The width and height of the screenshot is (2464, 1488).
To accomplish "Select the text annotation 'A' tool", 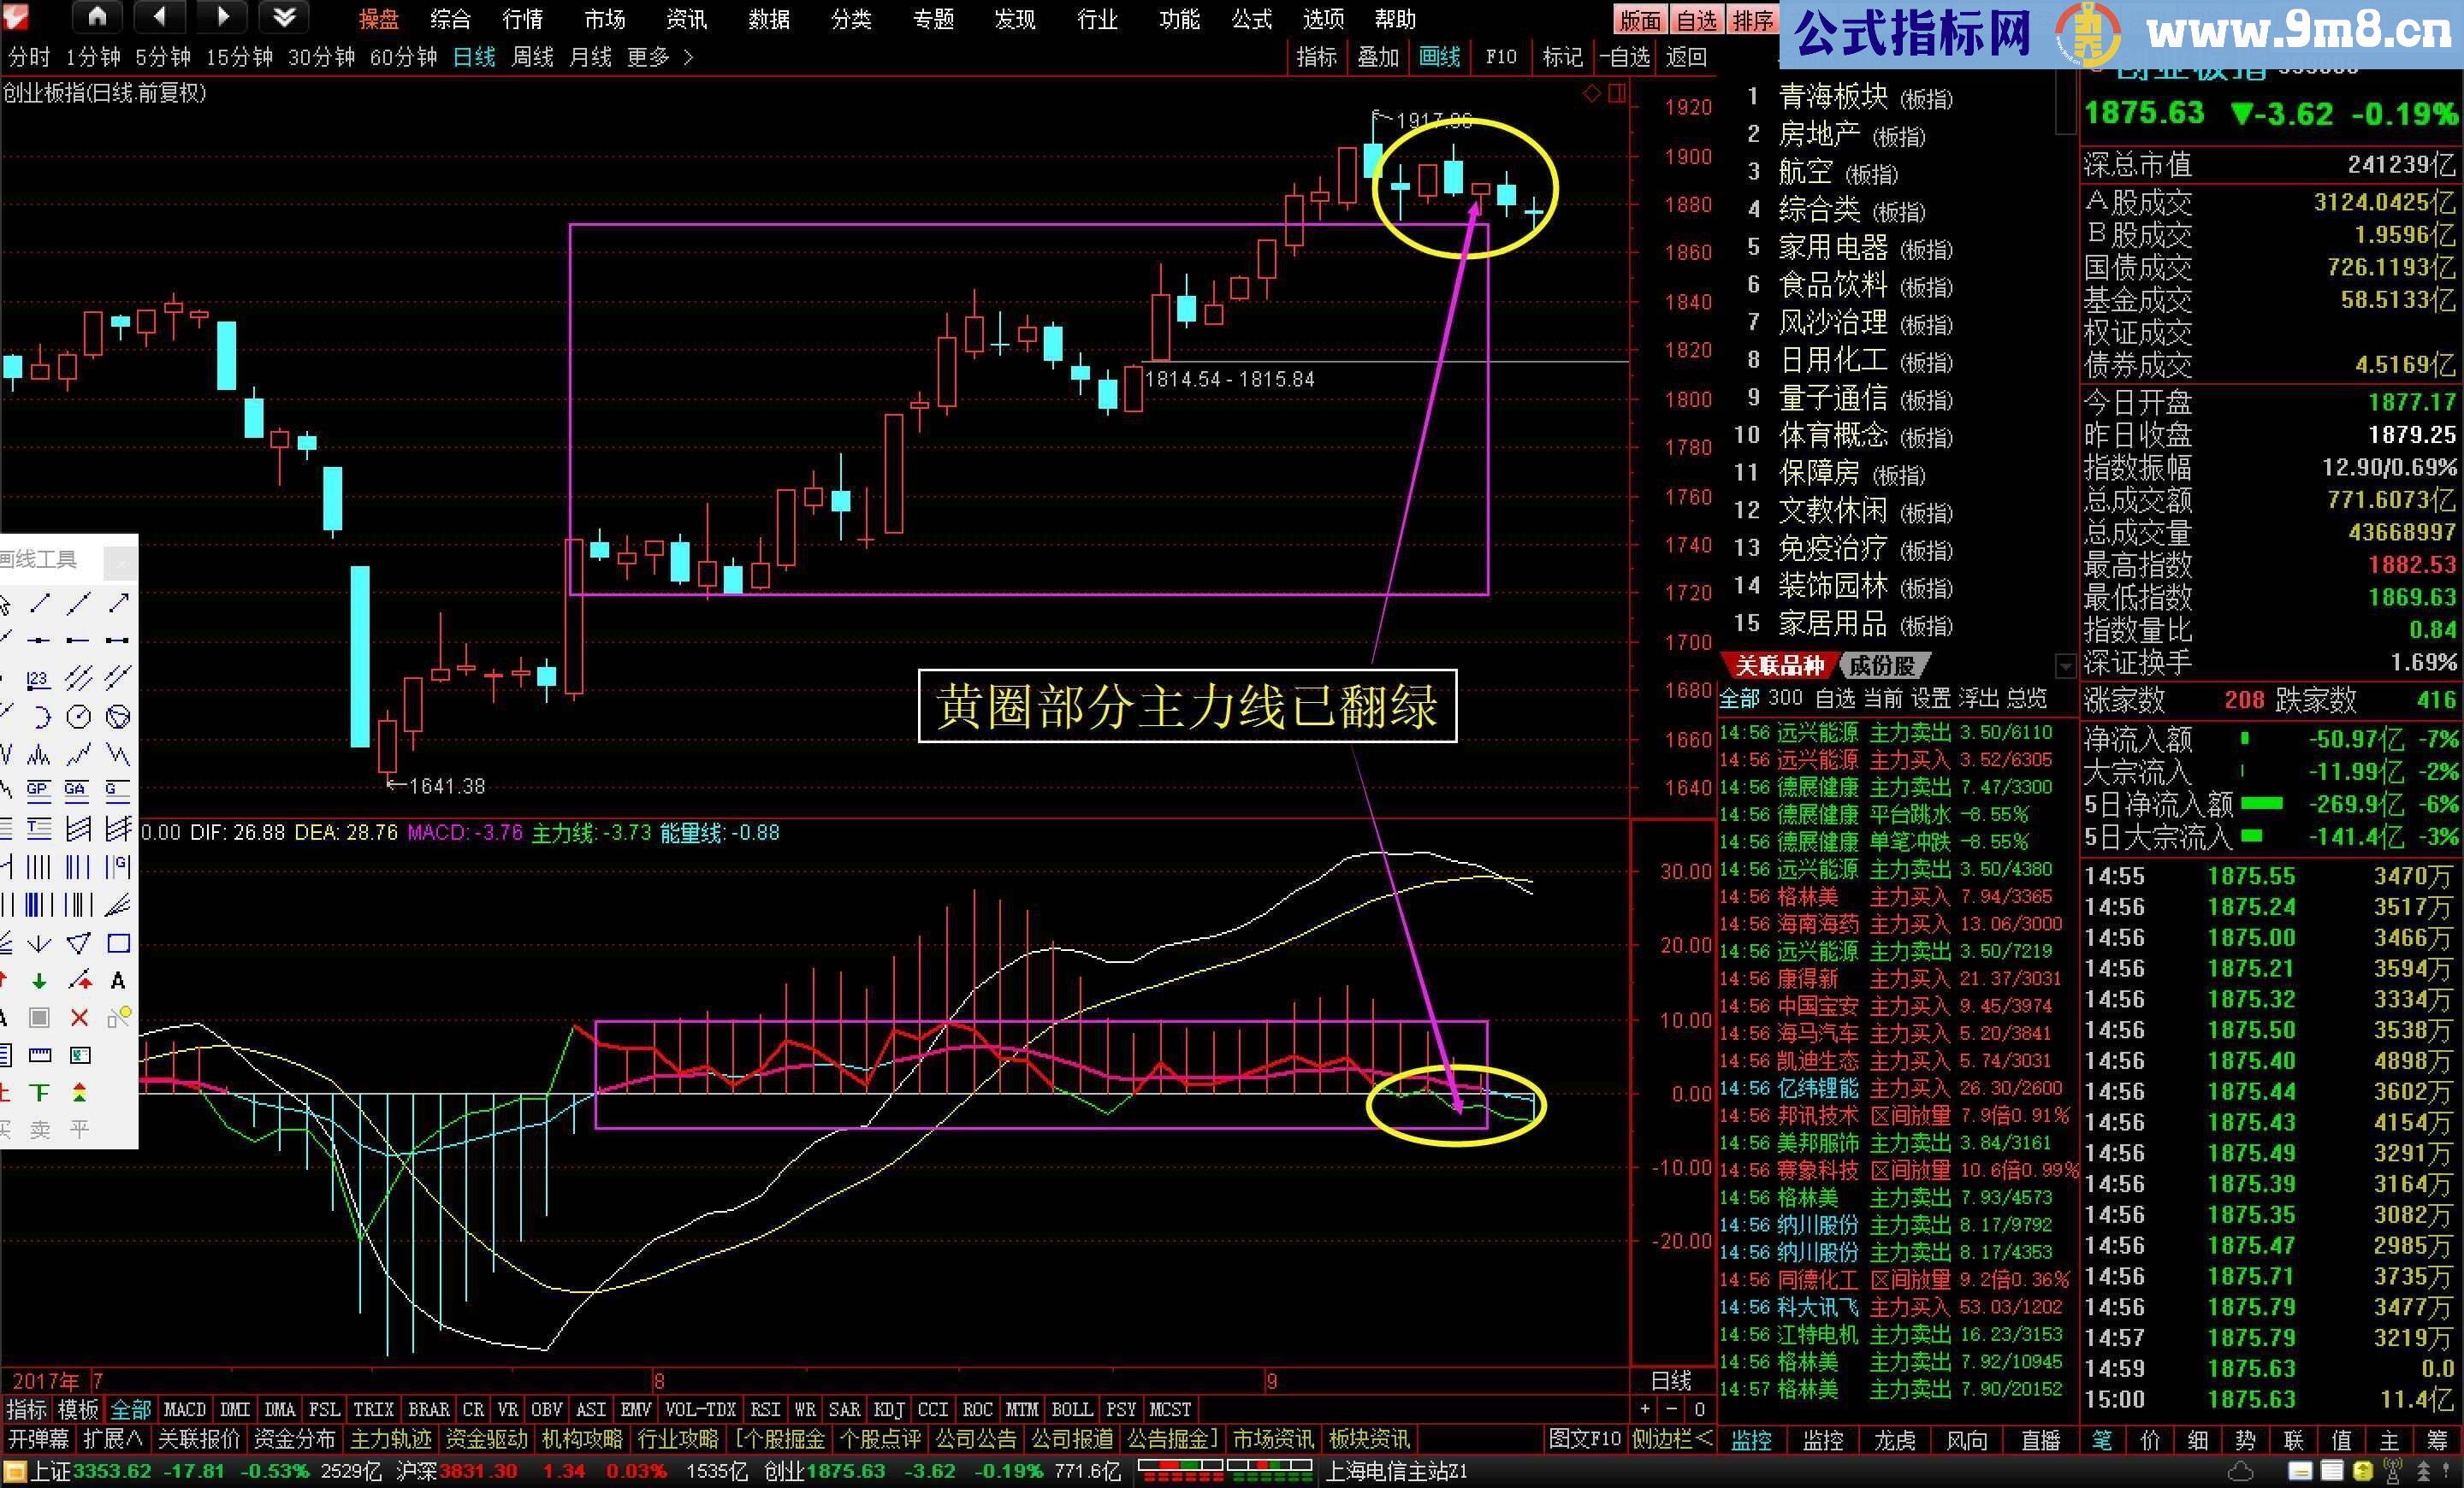I will click(119, 983).
